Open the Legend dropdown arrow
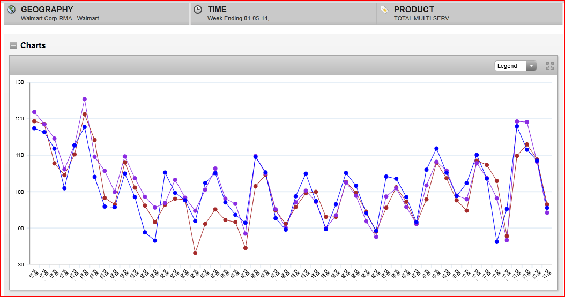The image size is (565, 297). pyautogui.click(x=531, y=66)
